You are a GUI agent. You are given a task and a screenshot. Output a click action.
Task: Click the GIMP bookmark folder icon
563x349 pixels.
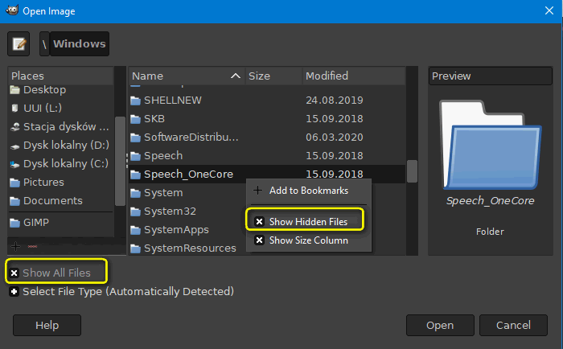pyautogui.click(x=14, y=223)
